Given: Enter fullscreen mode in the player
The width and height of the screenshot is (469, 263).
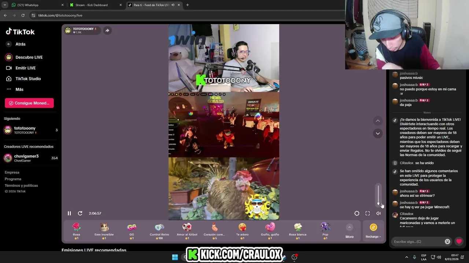Looking at the screenshot, I should [x=368, y=213].
